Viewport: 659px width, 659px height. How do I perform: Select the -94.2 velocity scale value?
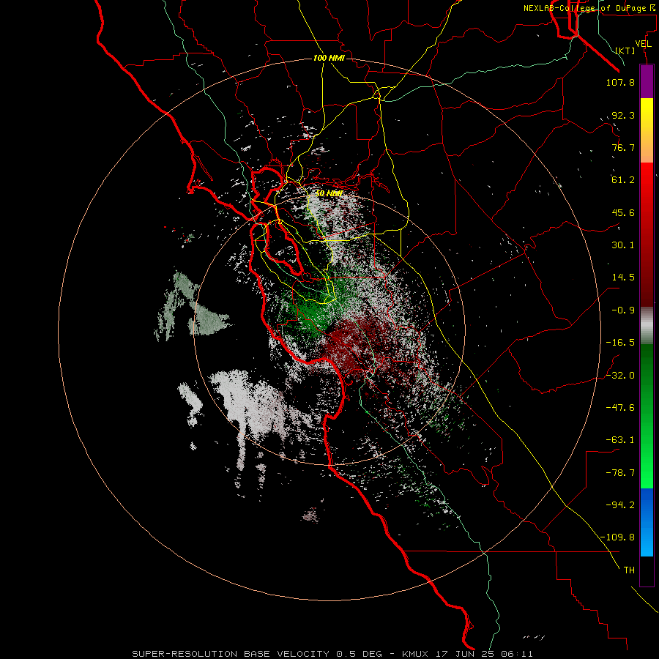[620, 505]
